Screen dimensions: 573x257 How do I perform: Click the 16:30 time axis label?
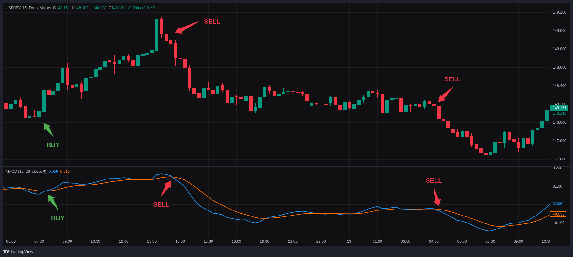(208, 241)
